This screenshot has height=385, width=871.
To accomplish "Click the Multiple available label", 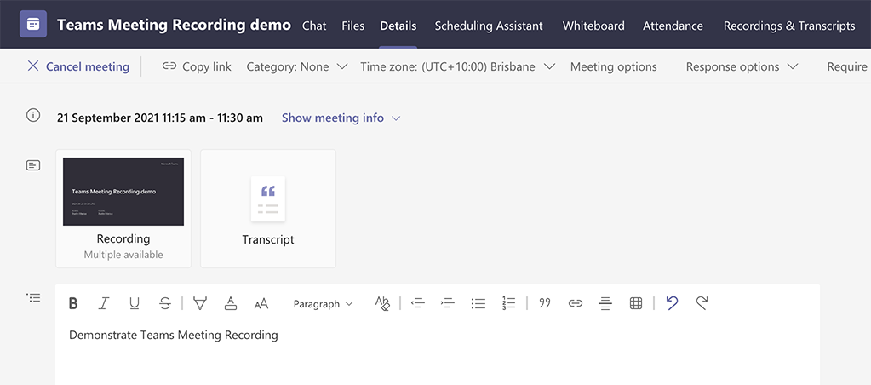I will pos(123,255).
